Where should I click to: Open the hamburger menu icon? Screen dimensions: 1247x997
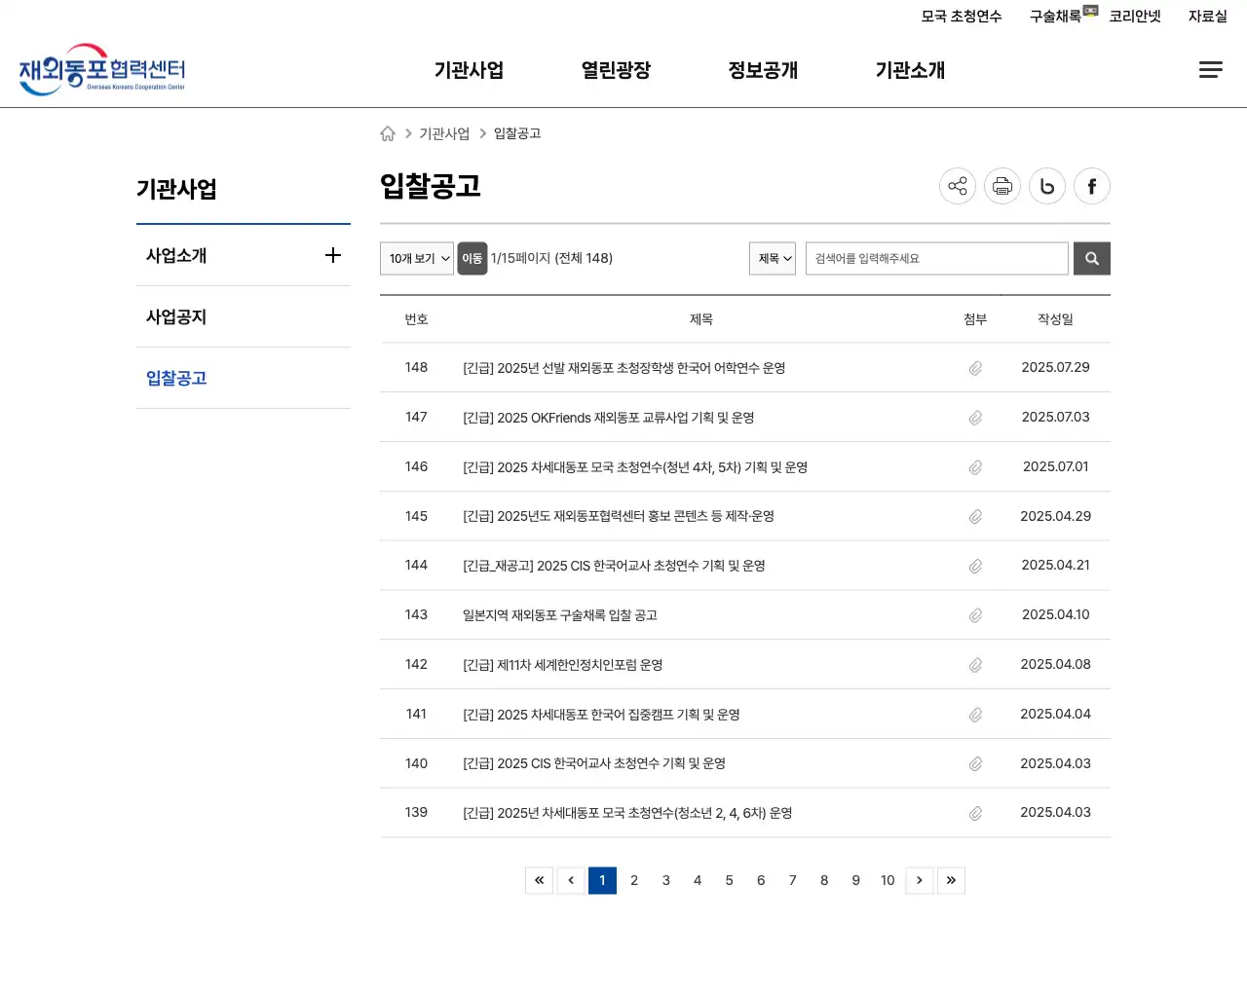pyautogui.click(x=1210, y=69)
